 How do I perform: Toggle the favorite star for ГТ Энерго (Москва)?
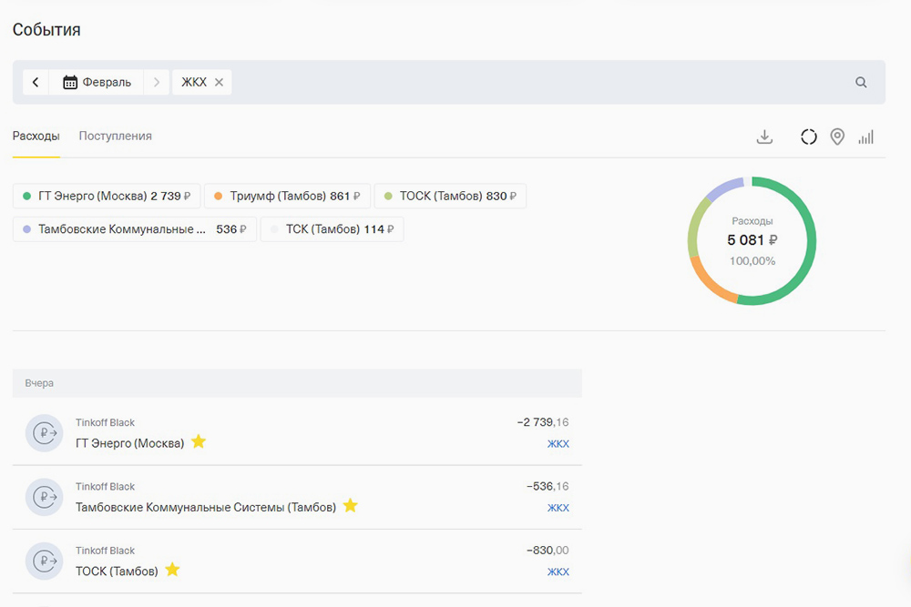tap(199, 441)
